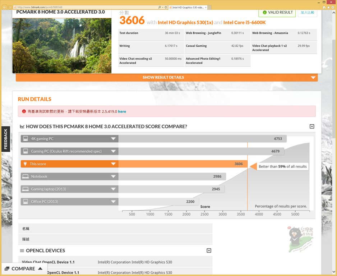This screenshot has width=337, height=276.
Task: Click 'Better than 59% of all results' label
Action: (283, 167)
